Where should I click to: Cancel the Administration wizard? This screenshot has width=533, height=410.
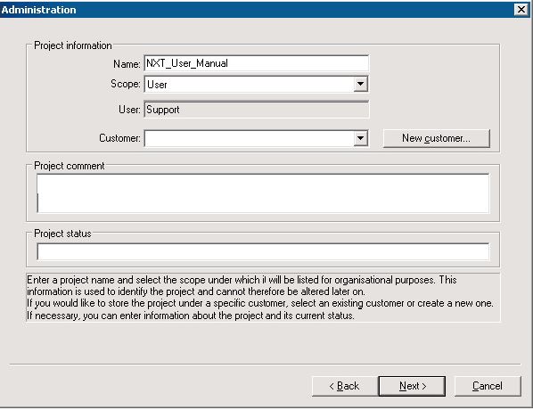tap(488, 386)
